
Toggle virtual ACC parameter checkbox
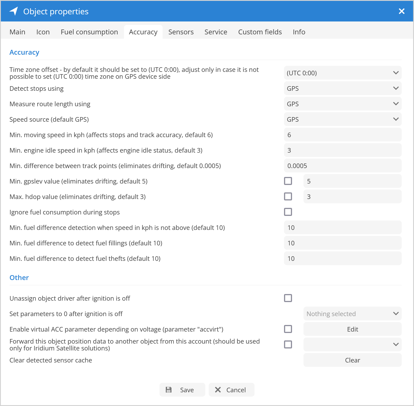288,329
